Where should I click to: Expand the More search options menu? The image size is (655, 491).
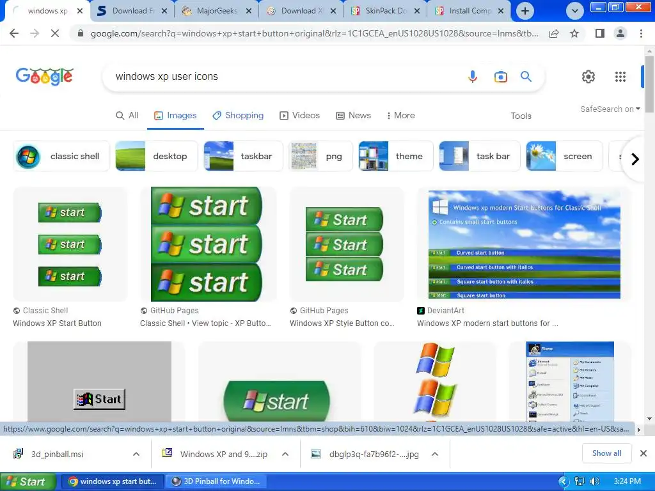(x=400, y=116)
